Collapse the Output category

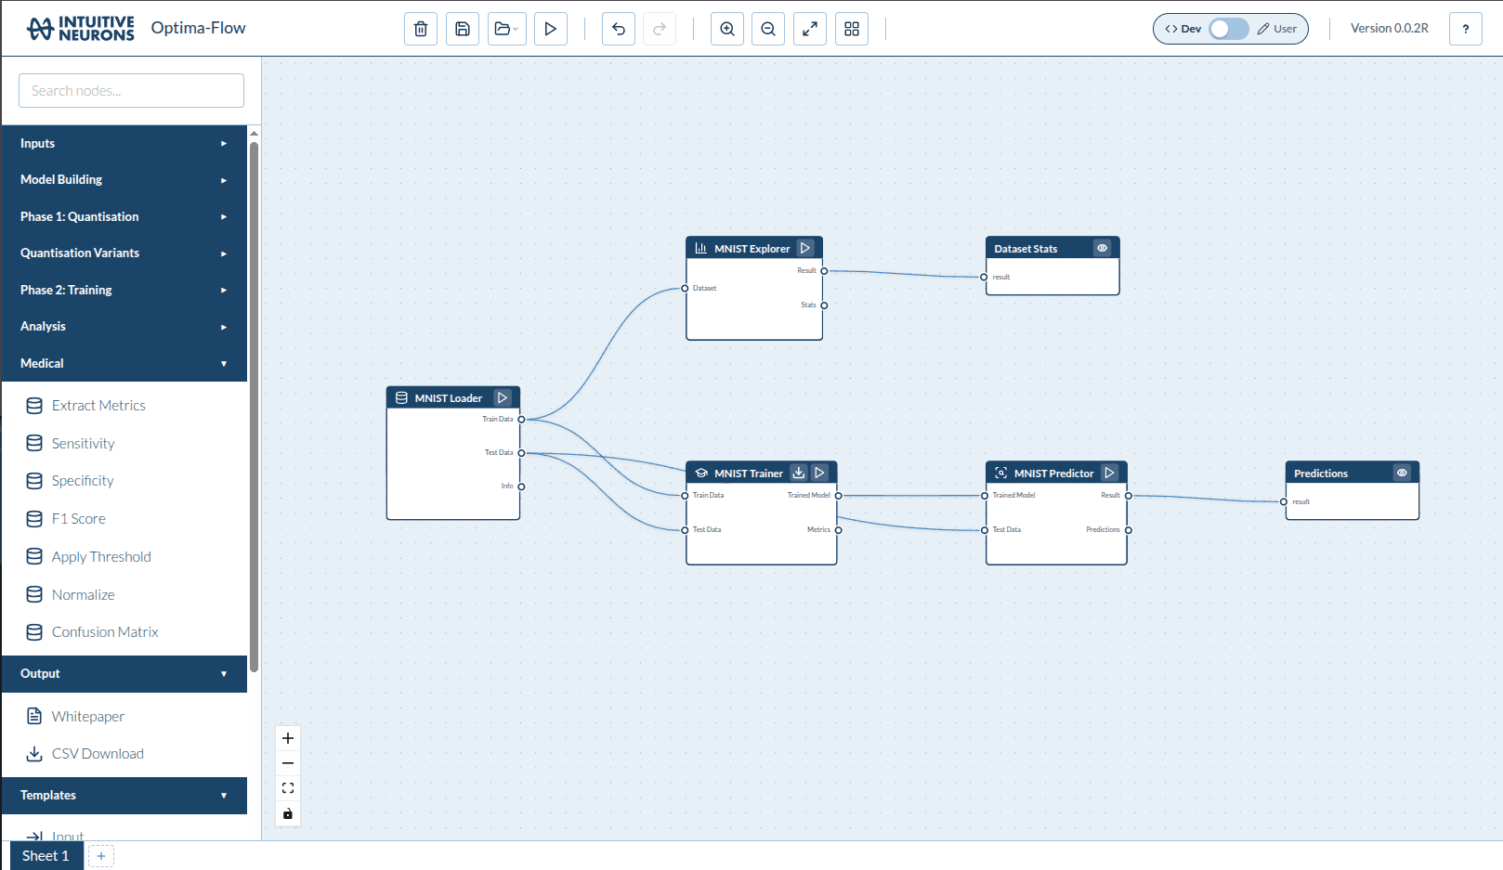click(124, 674)
